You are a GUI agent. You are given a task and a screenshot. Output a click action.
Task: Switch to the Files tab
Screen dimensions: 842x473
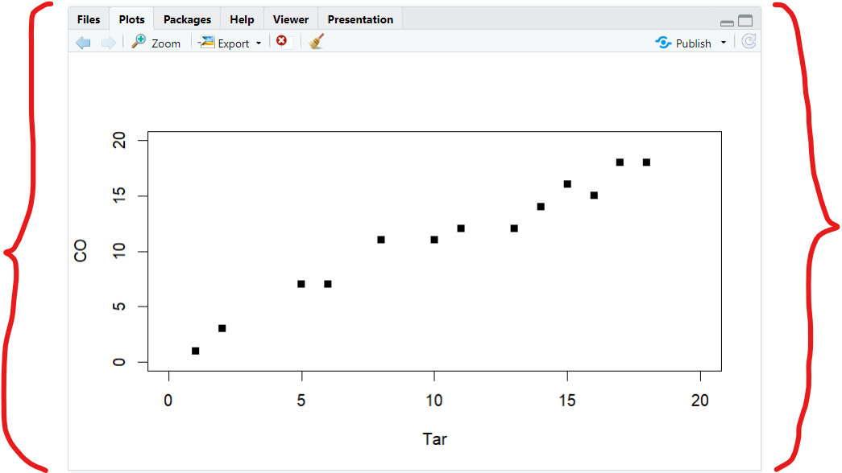coord(89,19)
